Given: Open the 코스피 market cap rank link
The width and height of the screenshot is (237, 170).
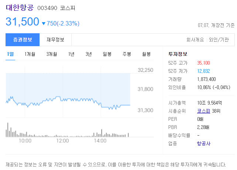Looking at the screenshot, I should pos(204,111).
